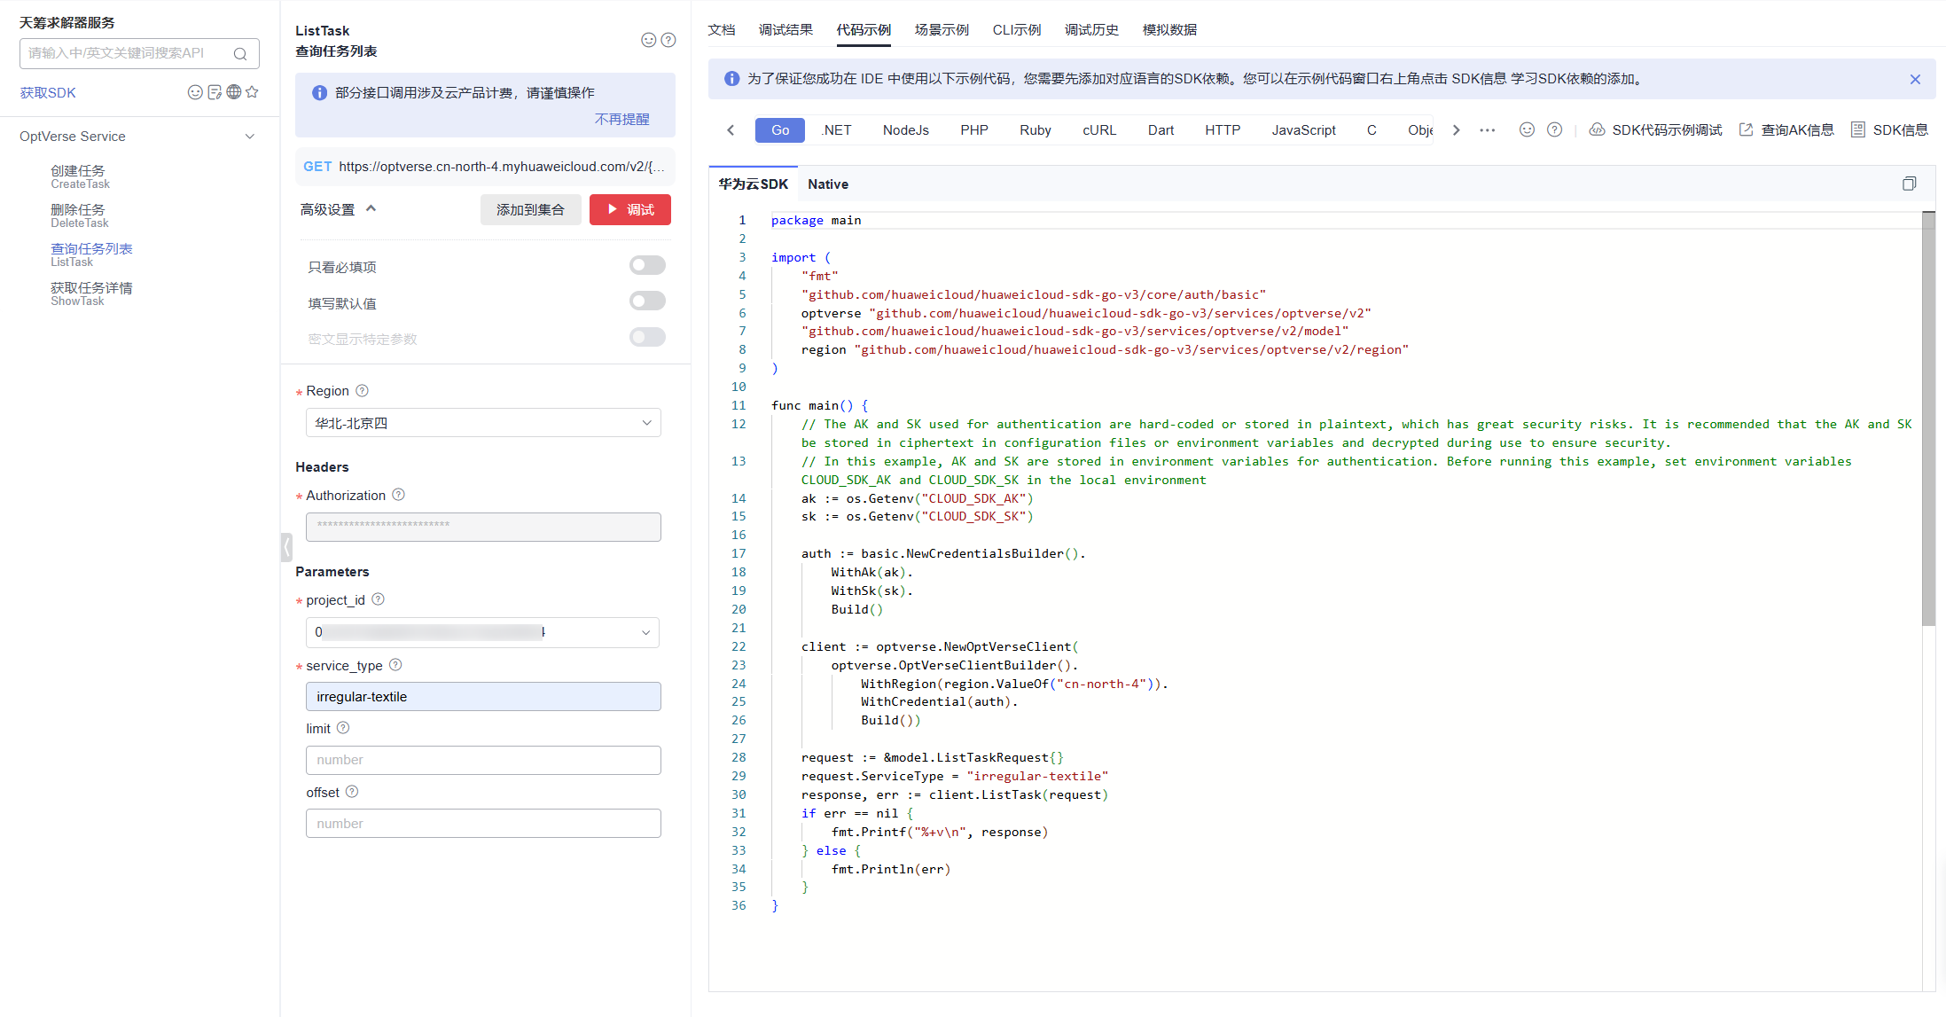
Task: Toggle the 密文显示特定参数 switch
Action: coord(647,337)
